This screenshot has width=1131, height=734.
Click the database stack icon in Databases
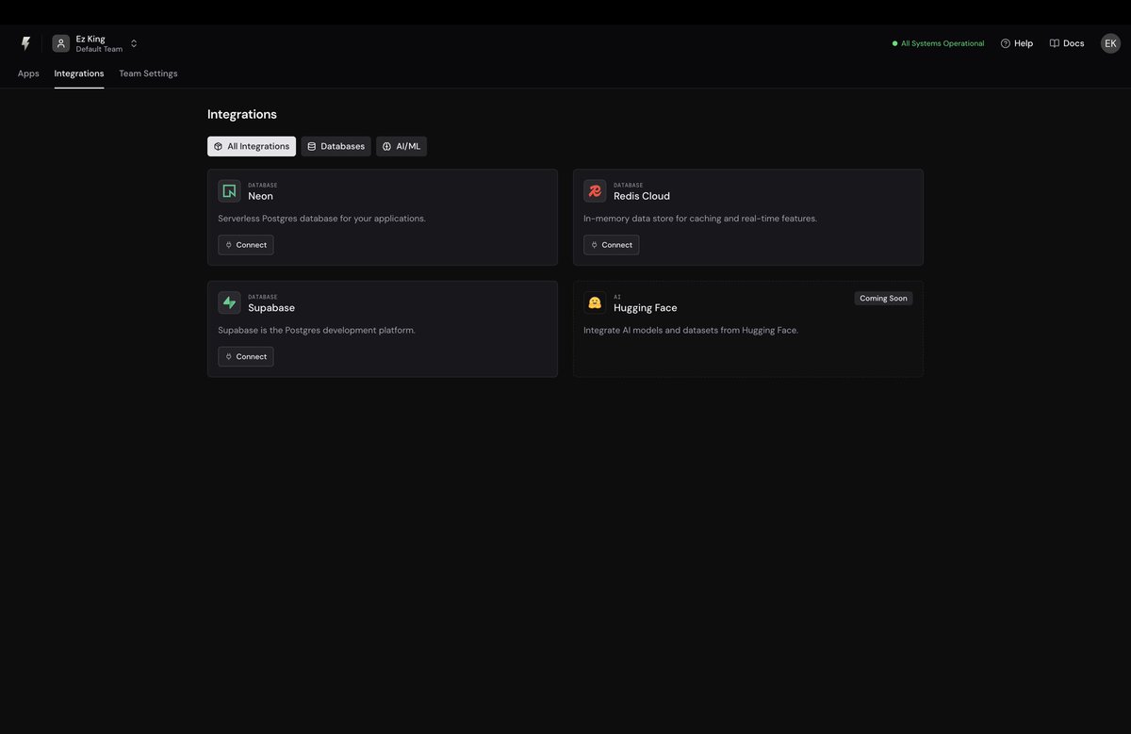click(311, 146)
